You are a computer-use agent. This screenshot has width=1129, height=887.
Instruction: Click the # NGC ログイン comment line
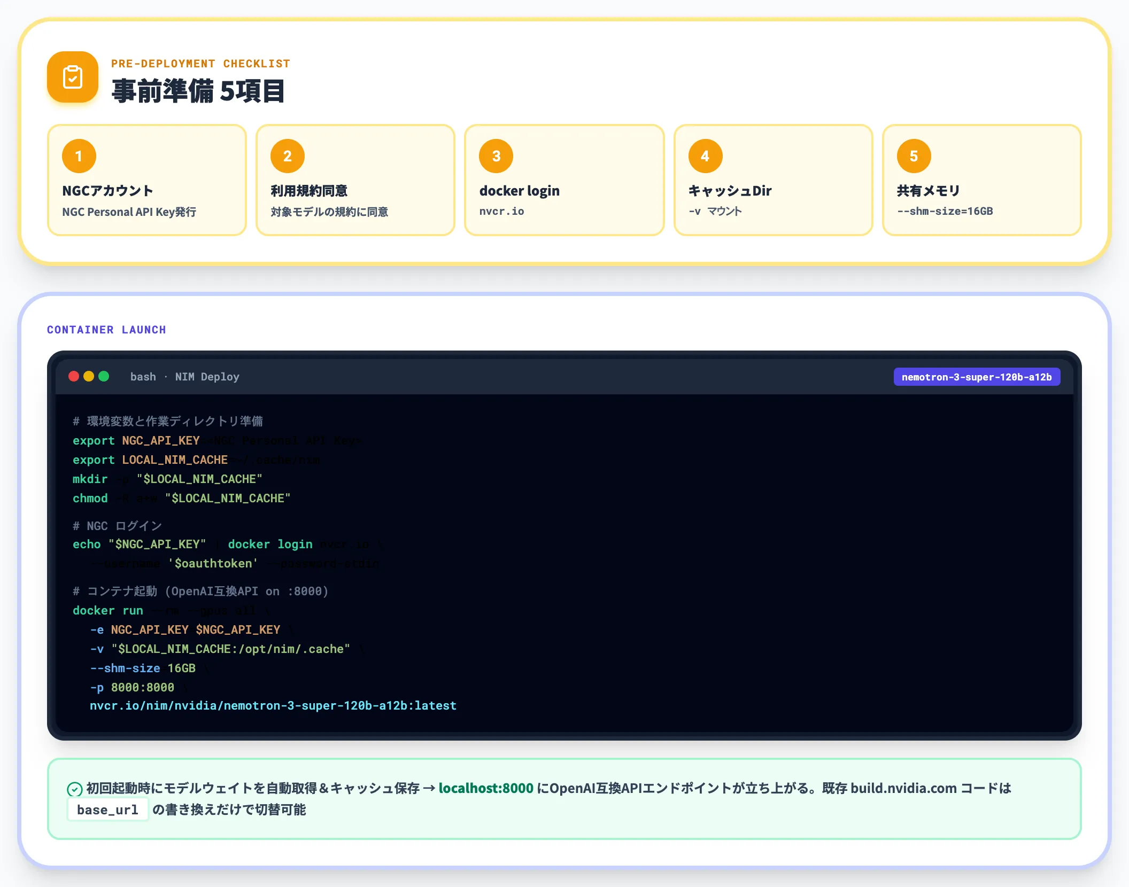117,526
